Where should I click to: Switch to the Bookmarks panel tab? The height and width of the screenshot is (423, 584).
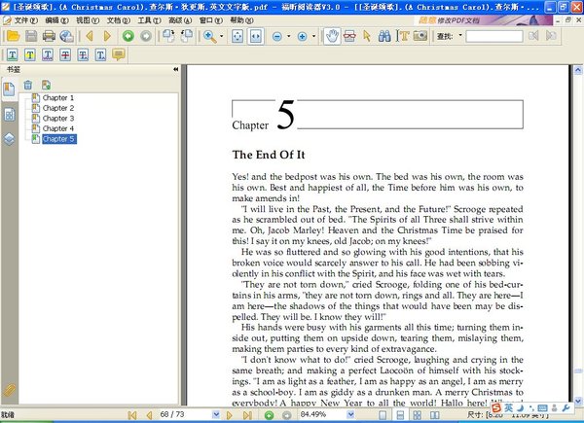(9, 89)
